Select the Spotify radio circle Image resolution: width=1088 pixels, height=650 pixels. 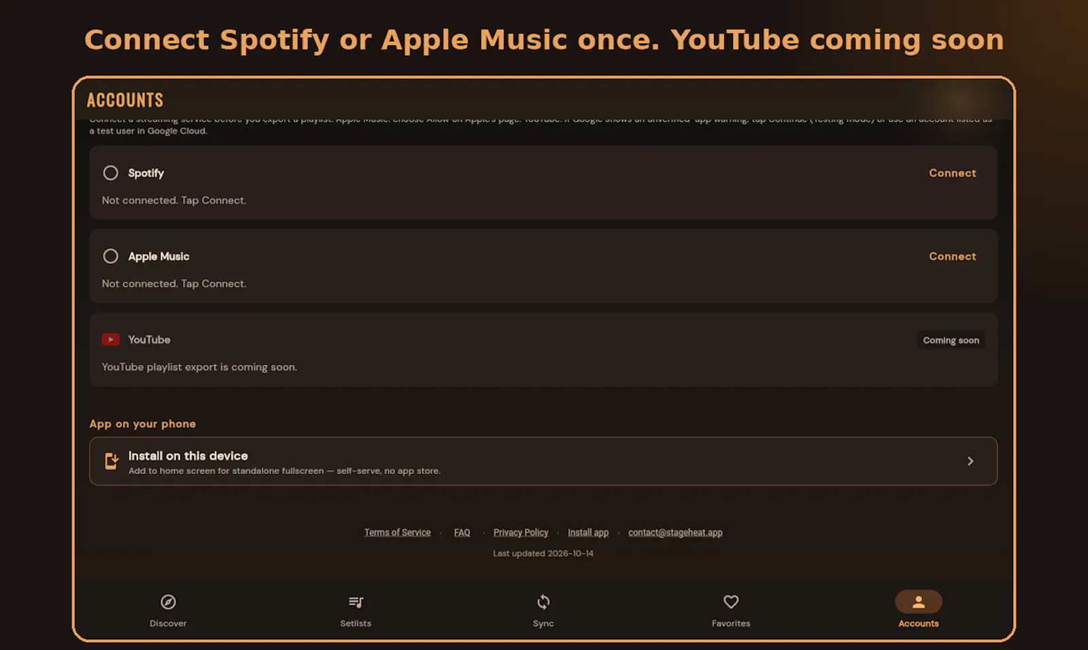tap(110, 173)
